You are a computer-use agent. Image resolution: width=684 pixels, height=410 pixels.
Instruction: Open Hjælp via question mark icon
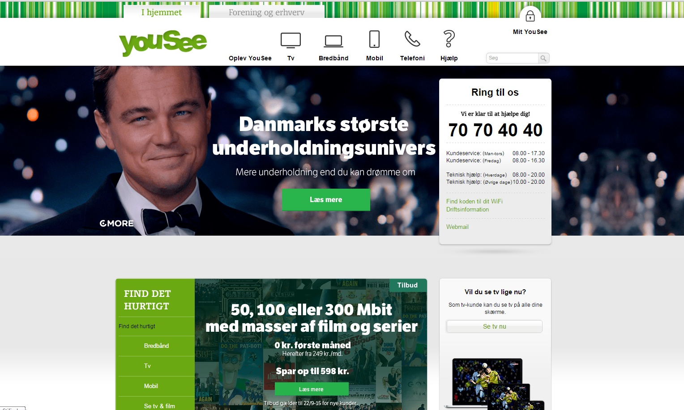(449, 39)
